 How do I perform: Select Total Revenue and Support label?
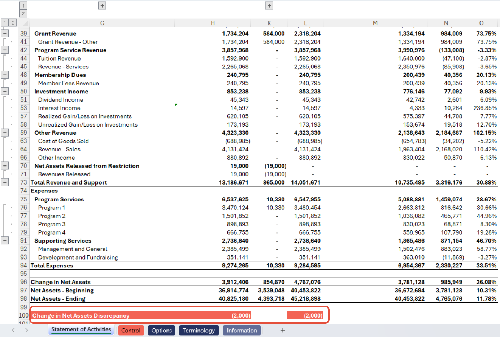point(69,182)
